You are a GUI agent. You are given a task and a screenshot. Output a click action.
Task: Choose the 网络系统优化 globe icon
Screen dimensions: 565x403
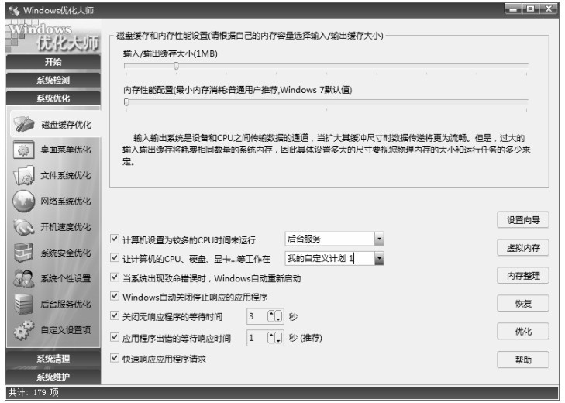pos(24,201)
